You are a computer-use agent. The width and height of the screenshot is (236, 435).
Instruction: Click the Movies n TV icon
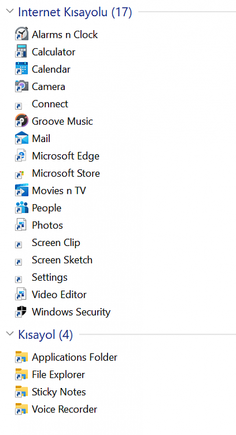21,190
